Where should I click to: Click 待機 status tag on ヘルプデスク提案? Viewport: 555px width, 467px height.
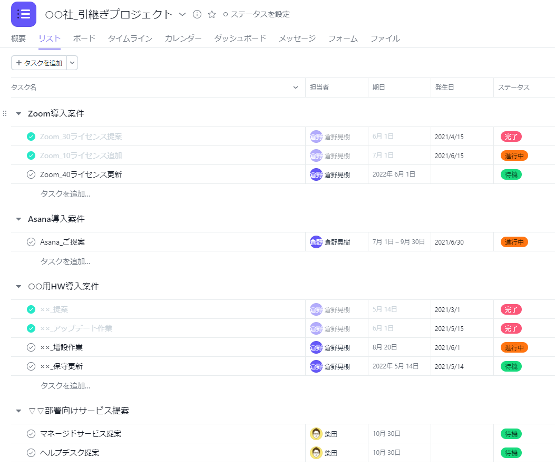pyautogui.click(x=511, y=453)
